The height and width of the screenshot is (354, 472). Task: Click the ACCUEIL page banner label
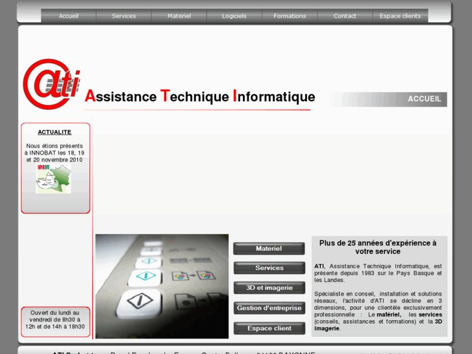[x=424, y=99]
